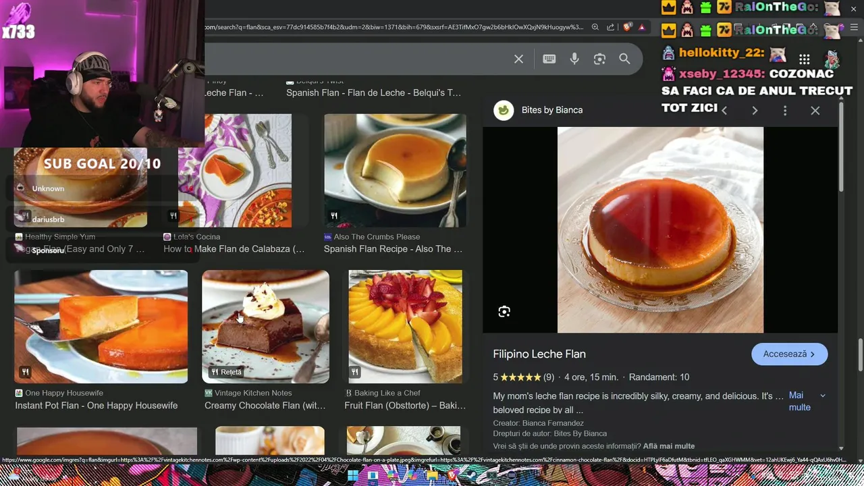The width and height of the screenshot is (864, 486).
Task: Open three-dot options in preview panel
Action: click(785, 111)
